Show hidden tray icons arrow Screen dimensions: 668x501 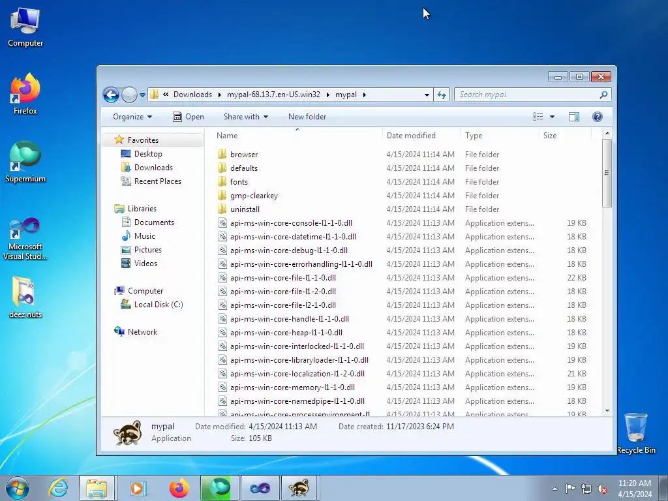coord(554,489)
